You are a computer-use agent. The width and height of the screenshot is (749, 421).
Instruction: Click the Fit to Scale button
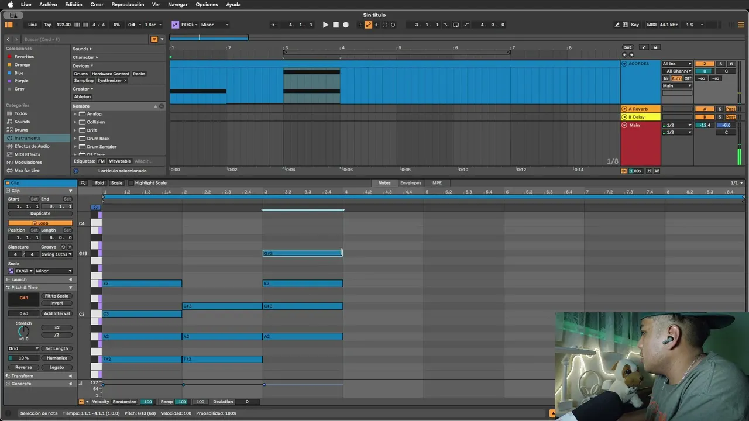pyautogui.click(x=57, y=296)
